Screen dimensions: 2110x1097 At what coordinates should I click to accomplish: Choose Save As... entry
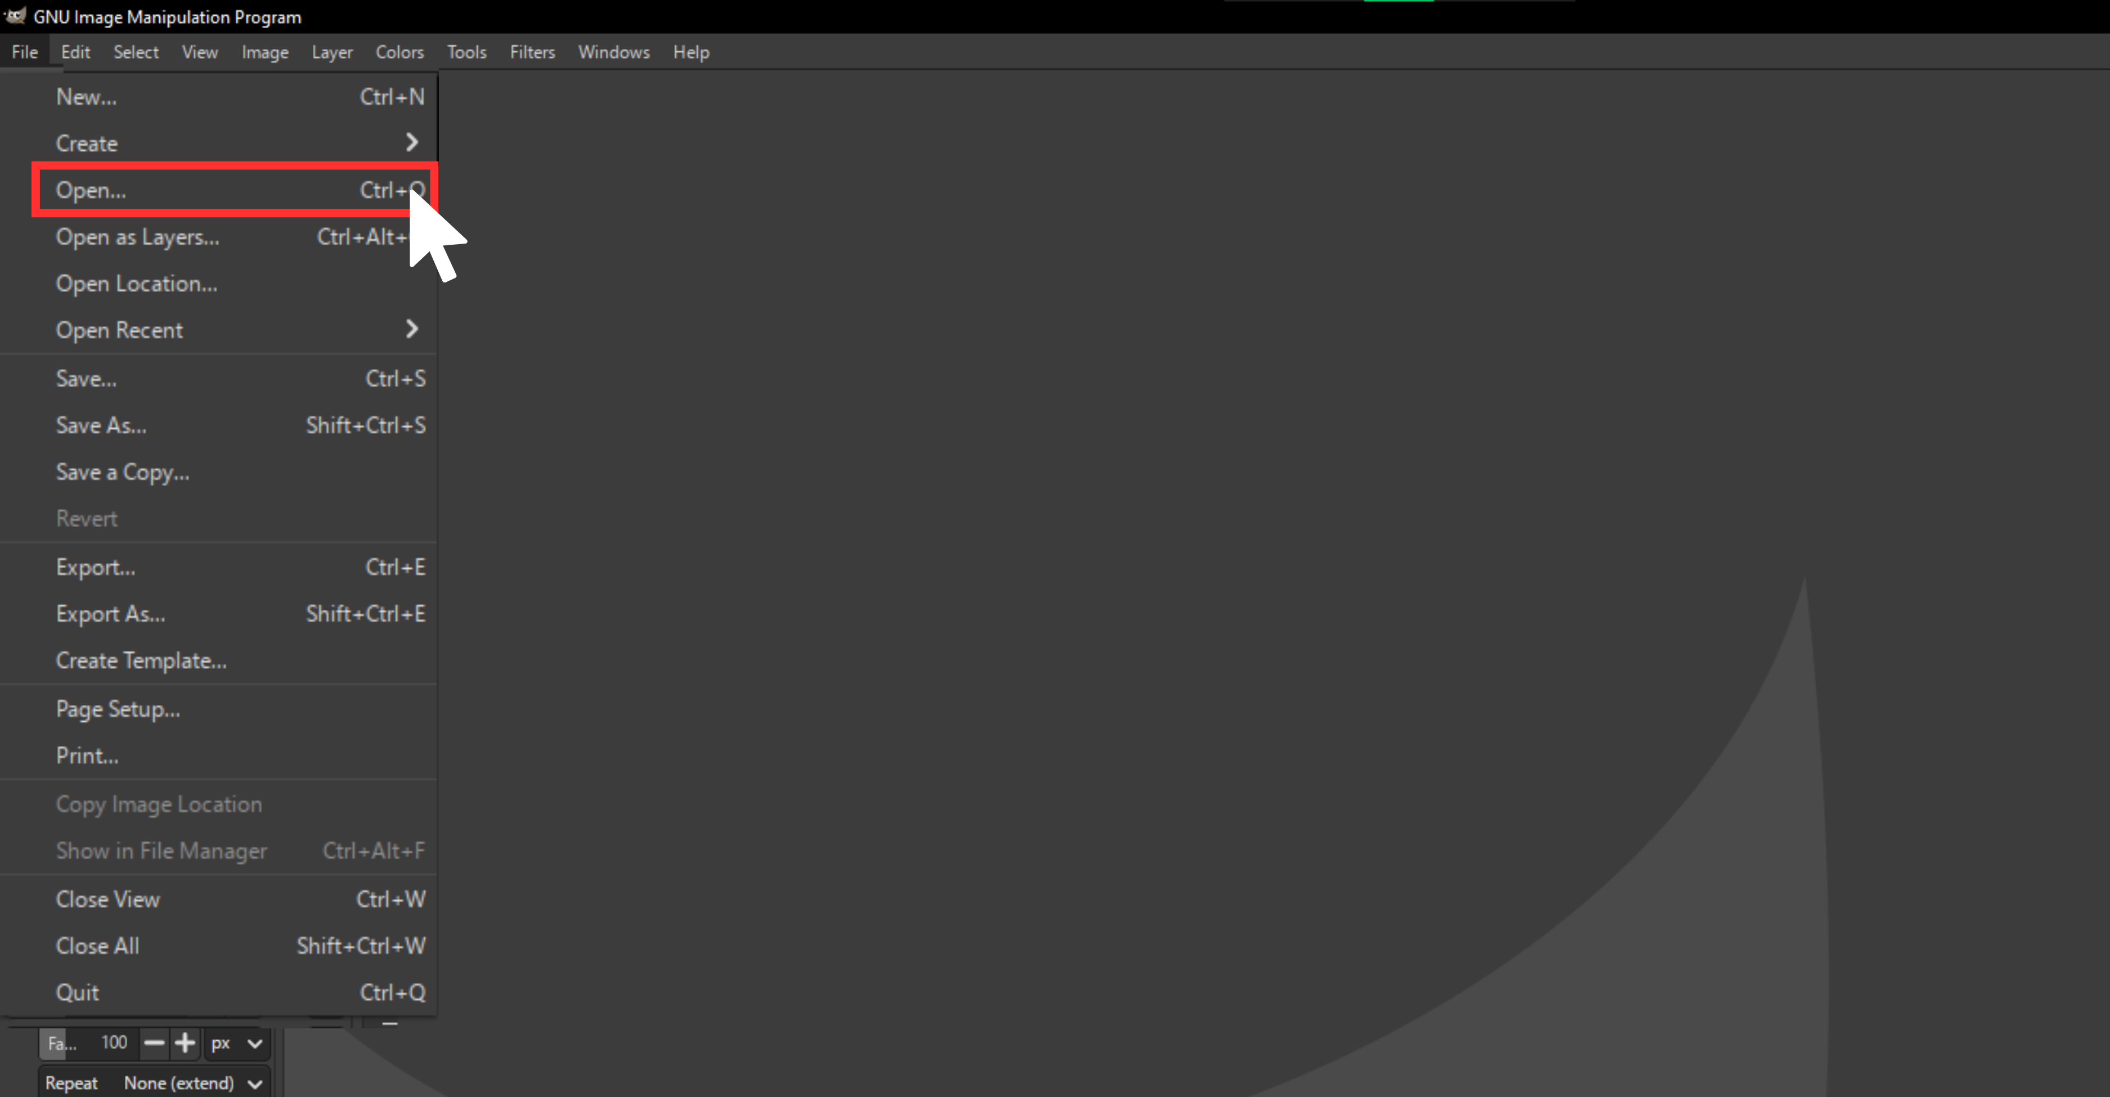[x=219, y=425]
